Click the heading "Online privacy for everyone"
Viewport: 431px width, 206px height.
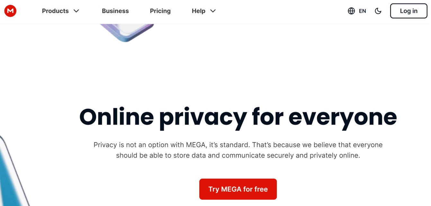tap(238, 118)
